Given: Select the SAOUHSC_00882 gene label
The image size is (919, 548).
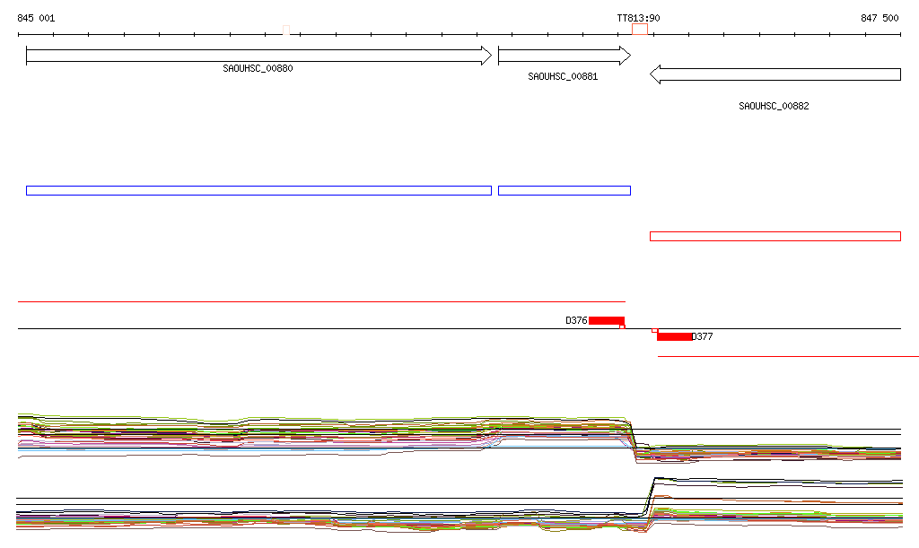Looking at the screenshot, I should (774, 106).
